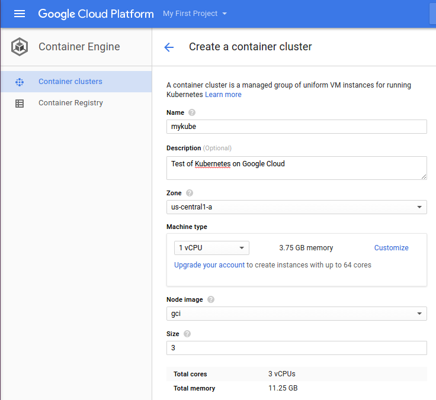Click the Total memory 11.25 GB value
This screenshot has width=436, height=400.
(283, 388)
